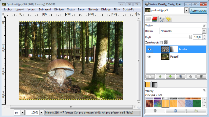209x117 pixels.
Task: Open the px units dropdown
Action: [x=23, y=113]
